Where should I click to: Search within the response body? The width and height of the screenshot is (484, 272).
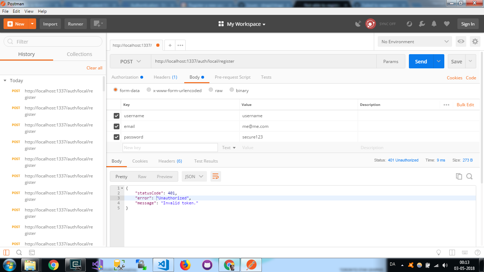469,176
